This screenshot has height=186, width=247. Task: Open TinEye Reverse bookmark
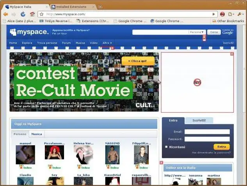coord(56,21)
